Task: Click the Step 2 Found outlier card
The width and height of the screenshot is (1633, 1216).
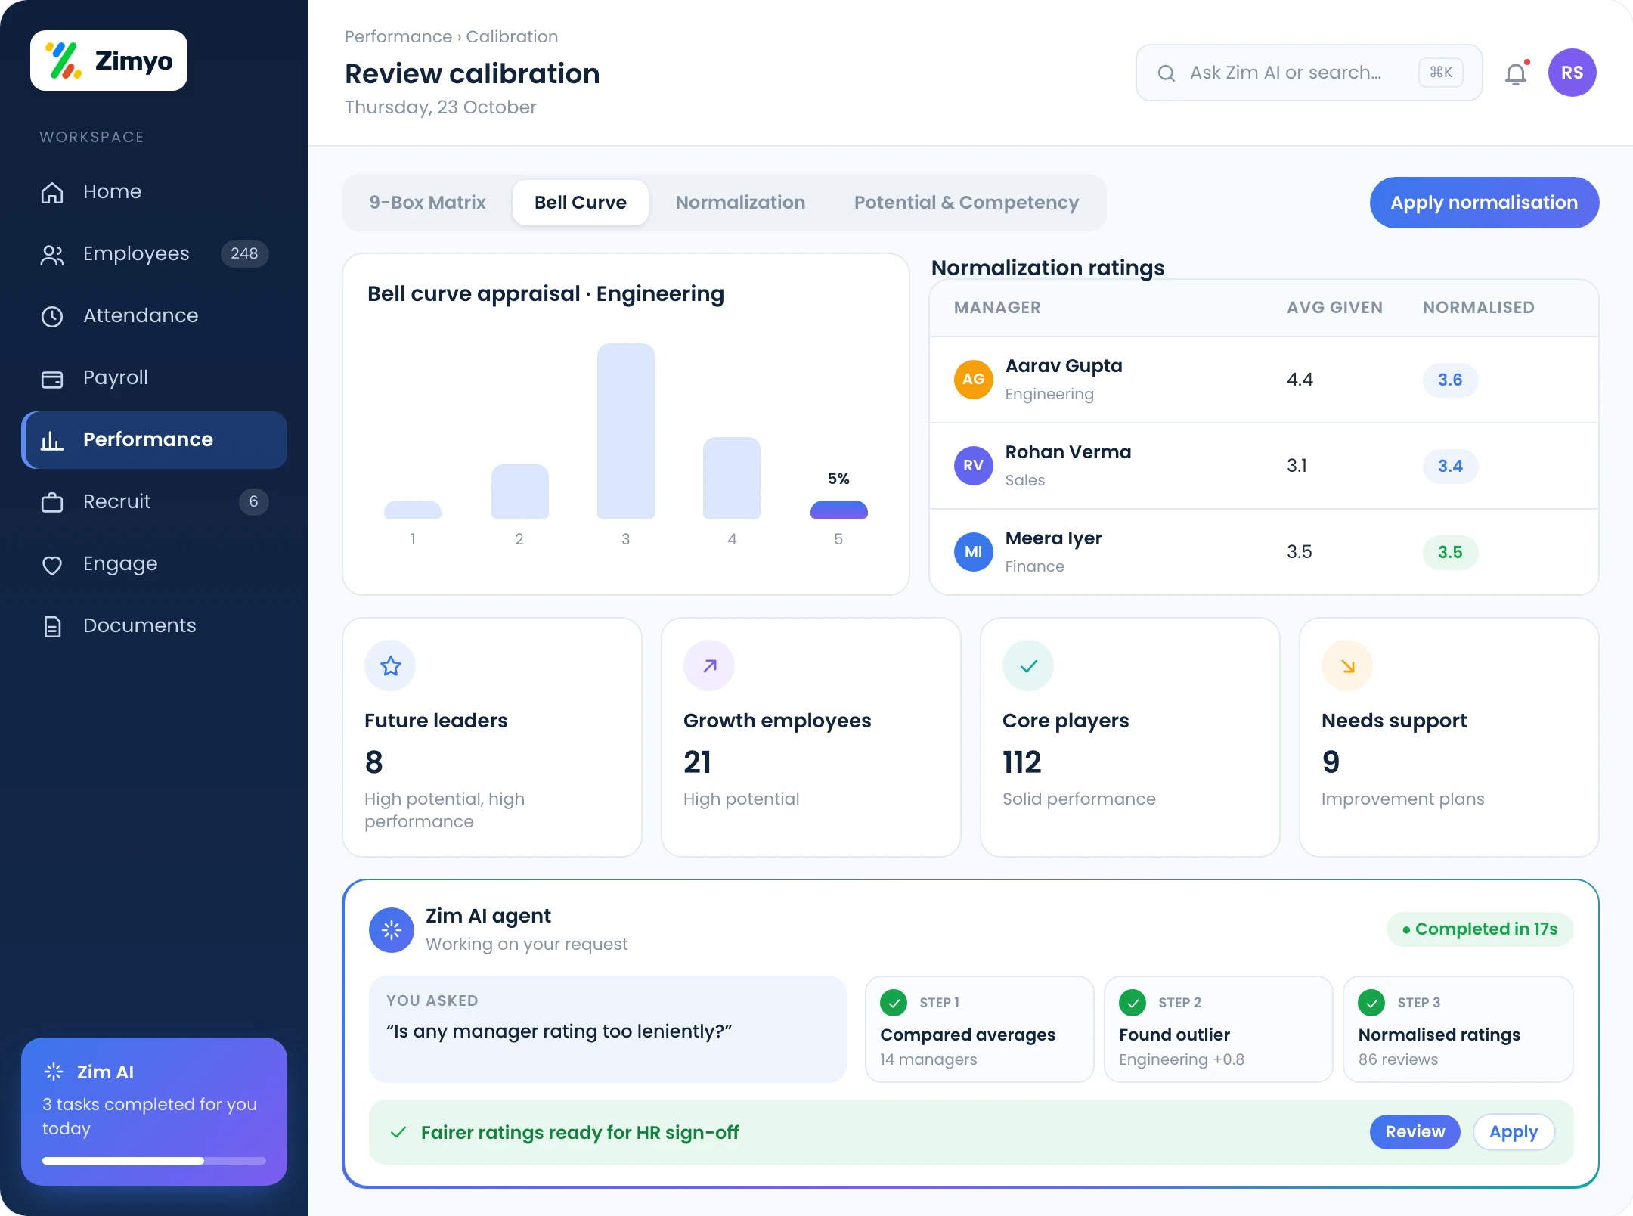Action: pyautogui.click(x=1218, y=1029)
